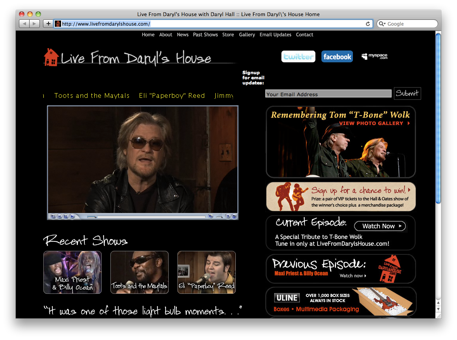Open the Store nav link
This screenshot has width=457, height=340.
tap(228, 35)
